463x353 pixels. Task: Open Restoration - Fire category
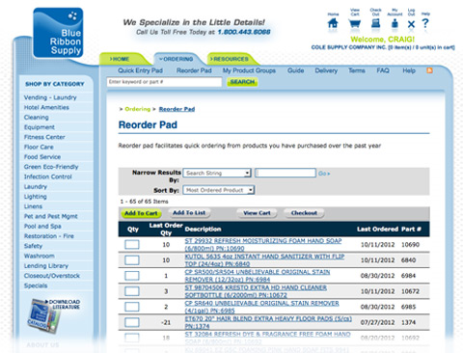pyautogui.click(x=48, y=236)
